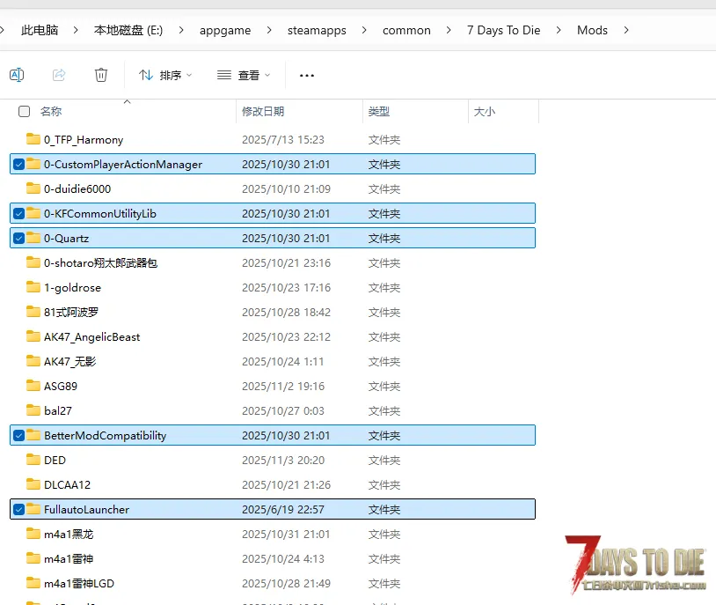Navigate to 7 Days To Die breadcrumb
This screenshot has height=605, width=716.
coord(503,30)
